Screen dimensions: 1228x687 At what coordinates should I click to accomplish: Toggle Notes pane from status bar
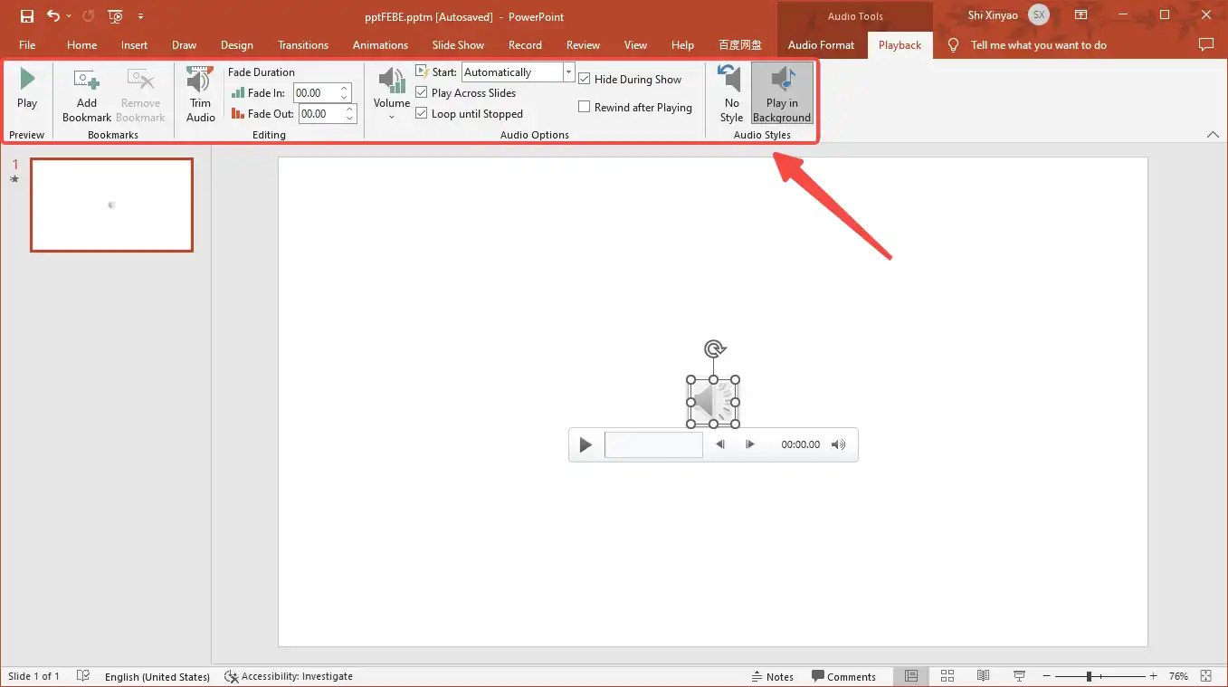pos(772,677)
